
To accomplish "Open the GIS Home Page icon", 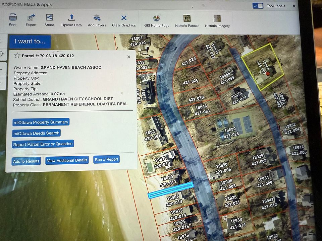I will tap(157, 18).
